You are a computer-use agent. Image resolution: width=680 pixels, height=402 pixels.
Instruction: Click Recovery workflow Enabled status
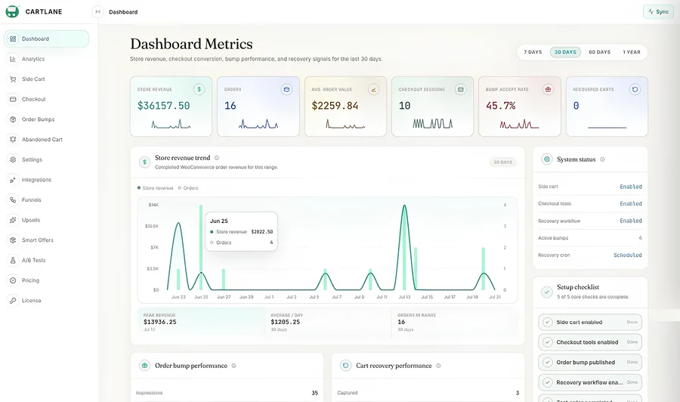click(x=631, y=221)
